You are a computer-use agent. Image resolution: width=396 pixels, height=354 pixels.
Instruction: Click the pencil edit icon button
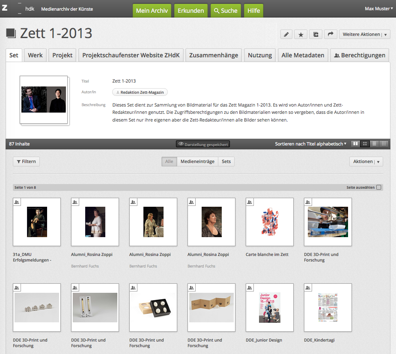[x=287, y=35]
